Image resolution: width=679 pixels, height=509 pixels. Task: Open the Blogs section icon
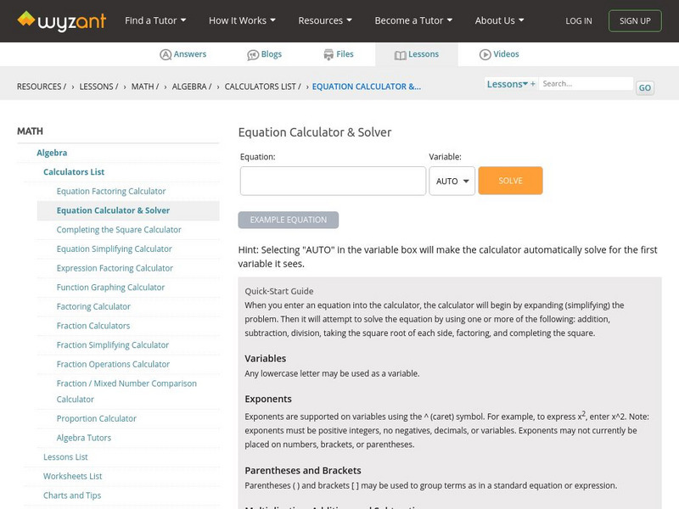(x=253, y=54)
